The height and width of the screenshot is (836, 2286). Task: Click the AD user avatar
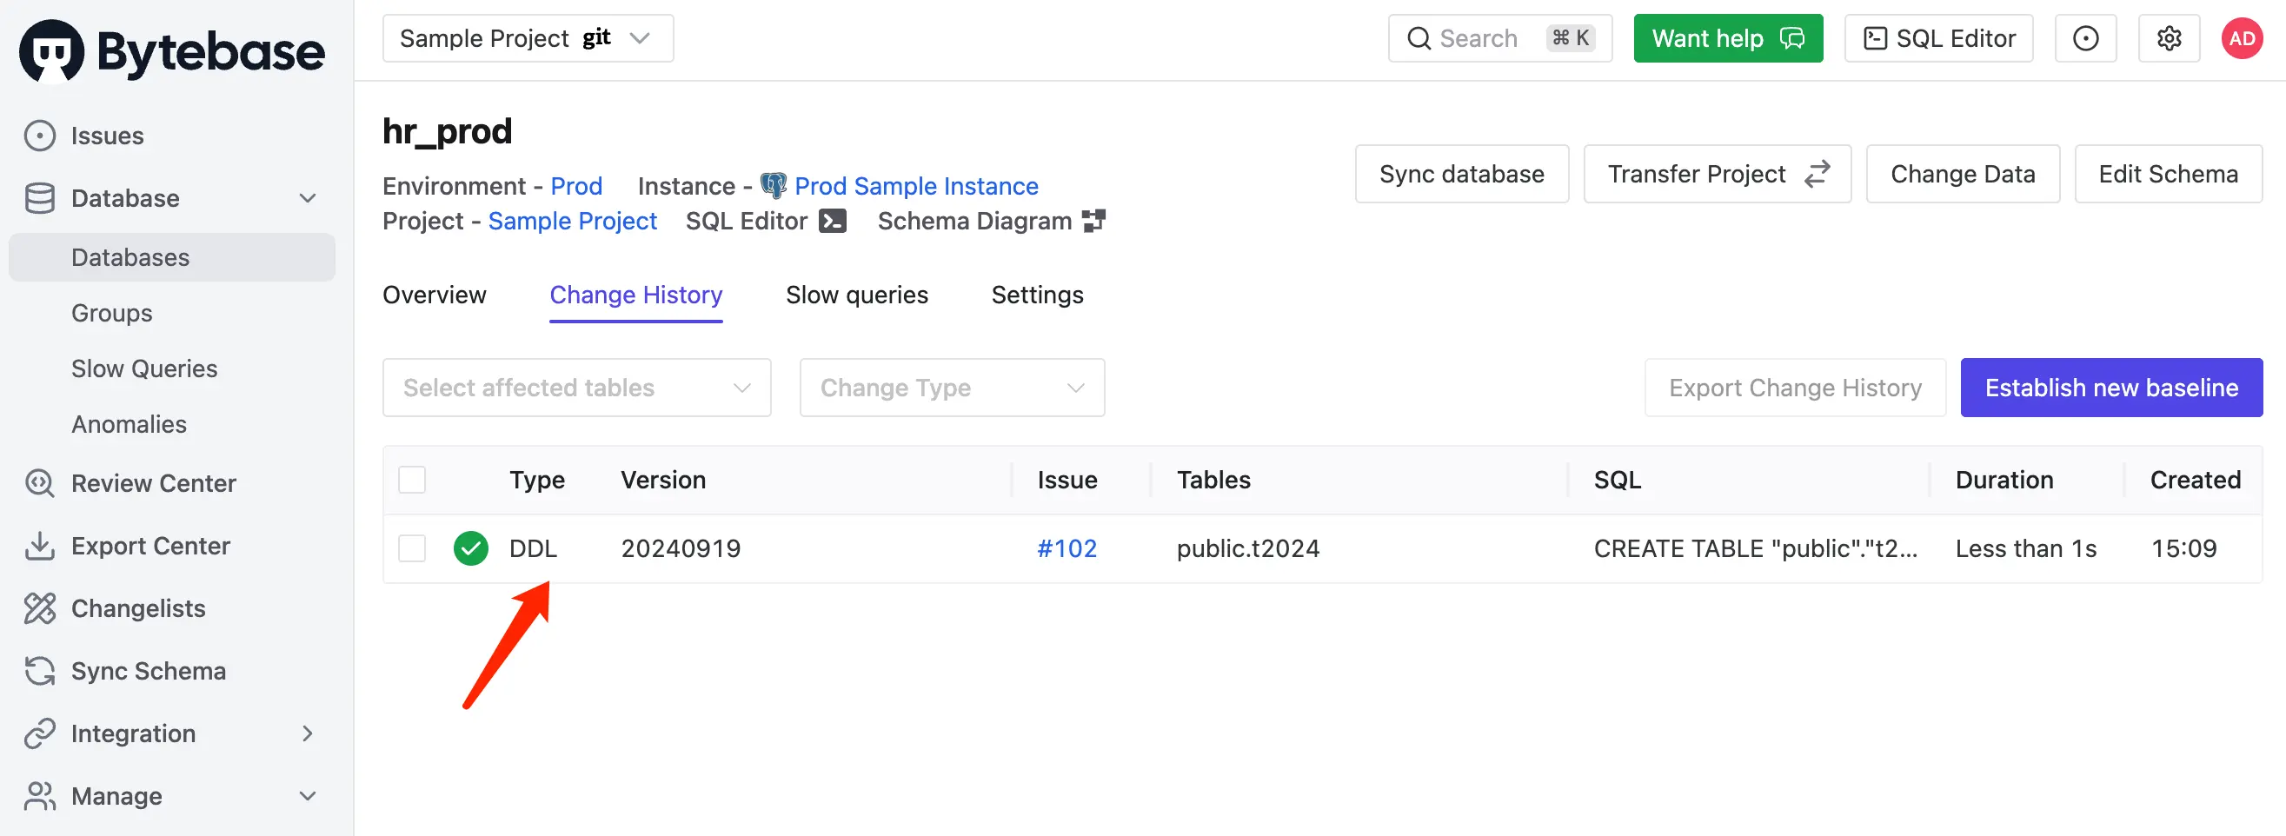2242,38
